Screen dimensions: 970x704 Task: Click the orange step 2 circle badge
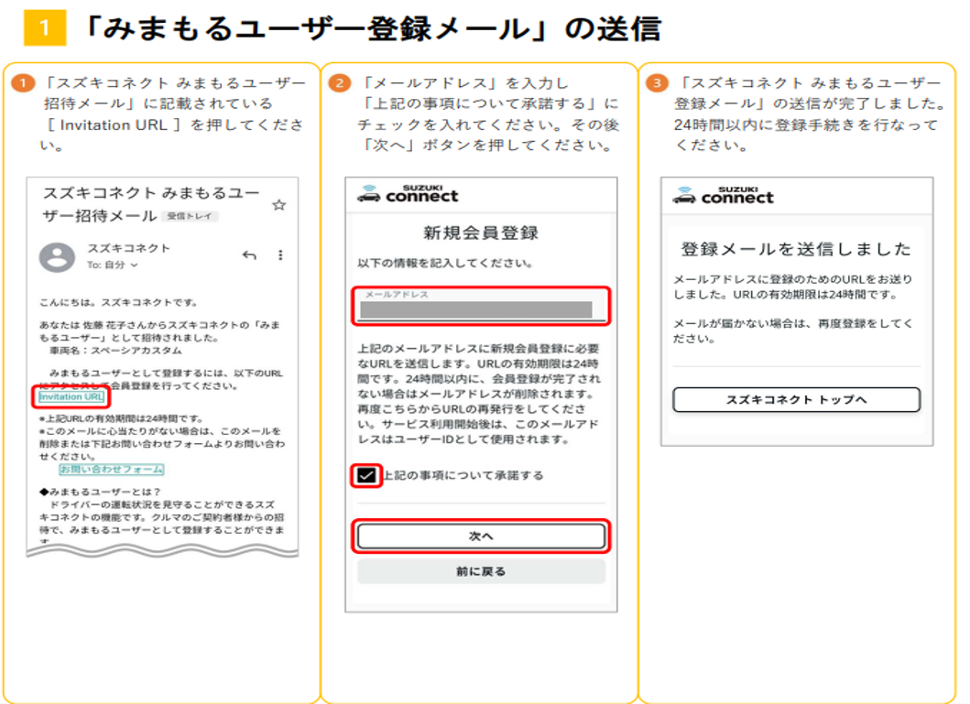click(x=338, y=84)
